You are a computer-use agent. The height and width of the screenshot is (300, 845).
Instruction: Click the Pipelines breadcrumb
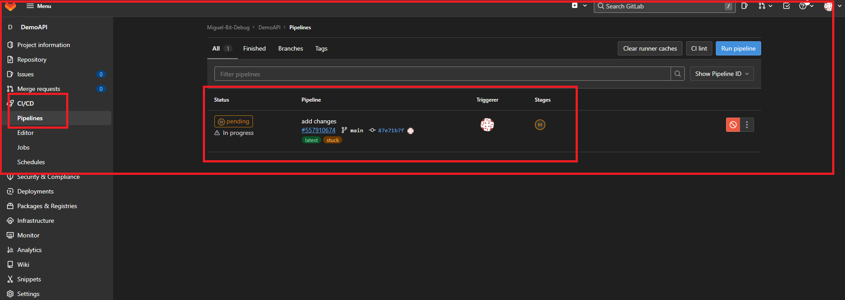pyautogui.click(x=300, y=28)
